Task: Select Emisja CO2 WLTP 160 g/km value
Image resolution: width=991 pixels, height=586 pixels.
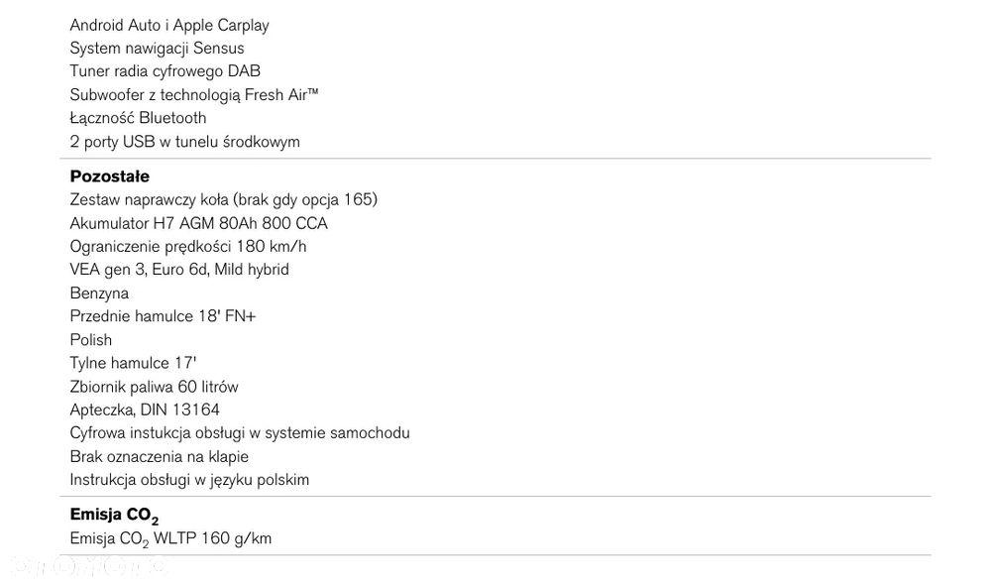Action: [170, 538]
